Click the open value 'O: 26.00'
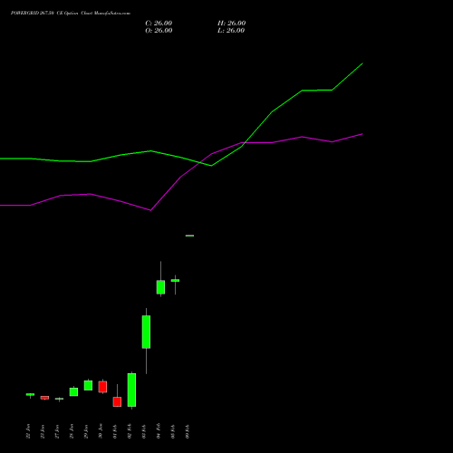This screenshot has width=453, height=453. coord(159,31)
